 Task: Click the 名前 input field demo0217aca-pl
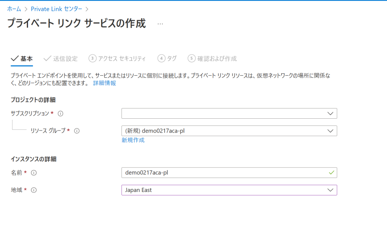229,173
